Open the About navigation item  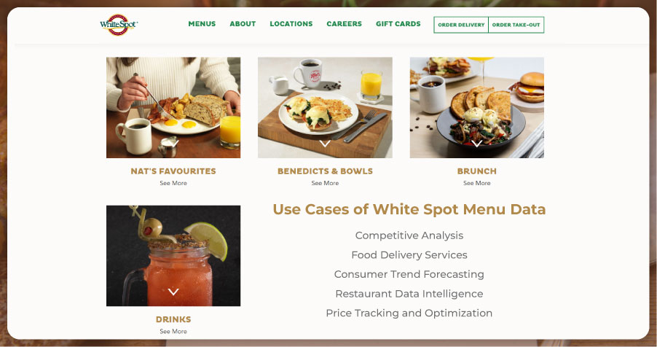pyautogui.click(x=243, y=24)
